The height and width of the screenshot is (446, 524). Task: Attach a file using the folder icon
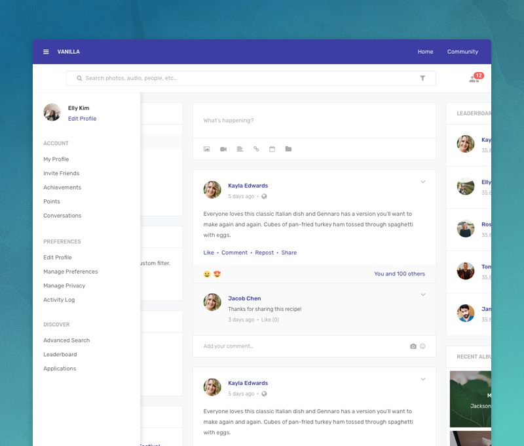click(x=288, y=149)
